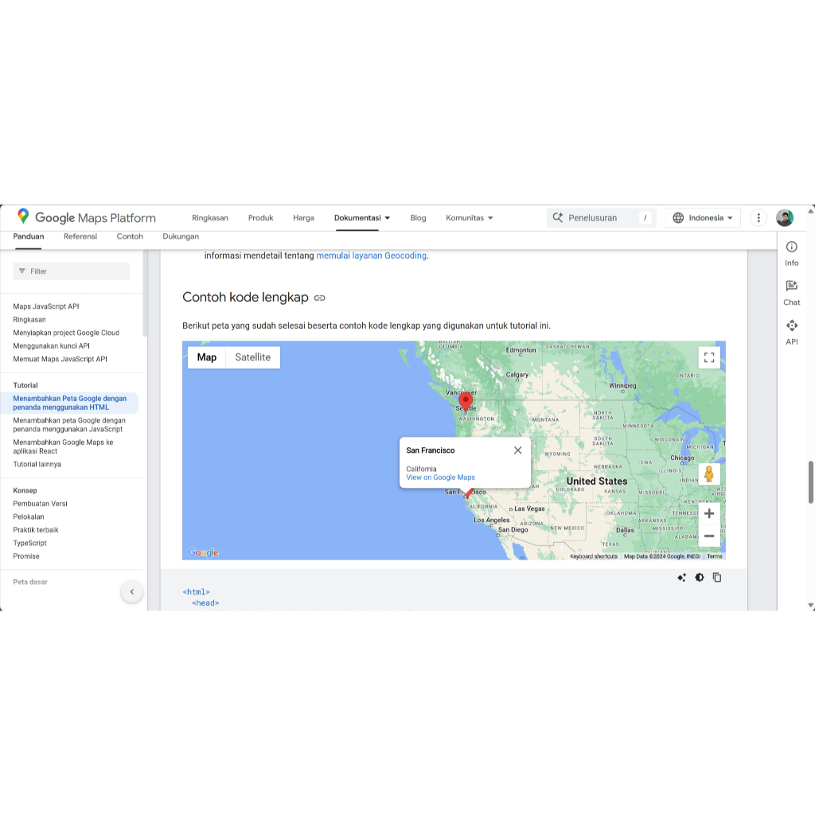Follow the memulai layanan Geocoding link
Screen dimensions: 815x815
pos(370,255)
